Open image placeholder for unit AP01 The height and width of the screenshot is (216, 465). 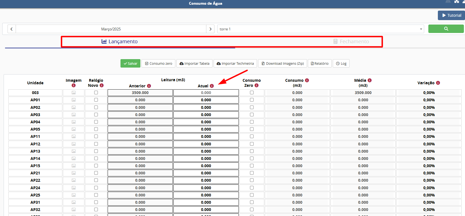[x=74, y=100]
